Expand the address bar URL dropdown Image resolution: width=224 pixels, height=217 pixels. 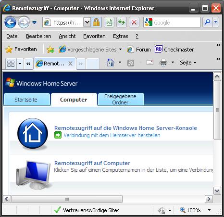coord(87,22)
